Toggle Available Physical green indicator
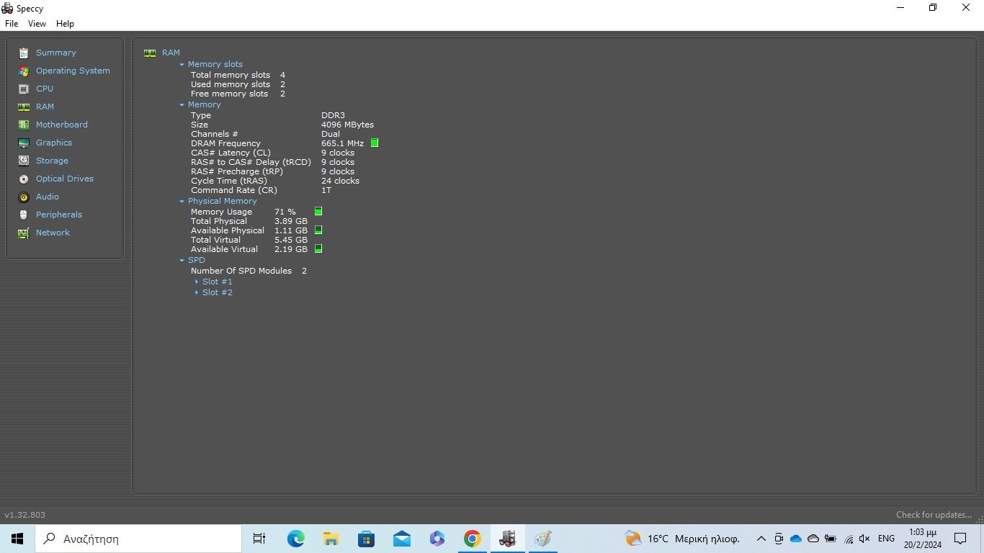Viewport: 984px width, 553px height. (x=318, y=230)
